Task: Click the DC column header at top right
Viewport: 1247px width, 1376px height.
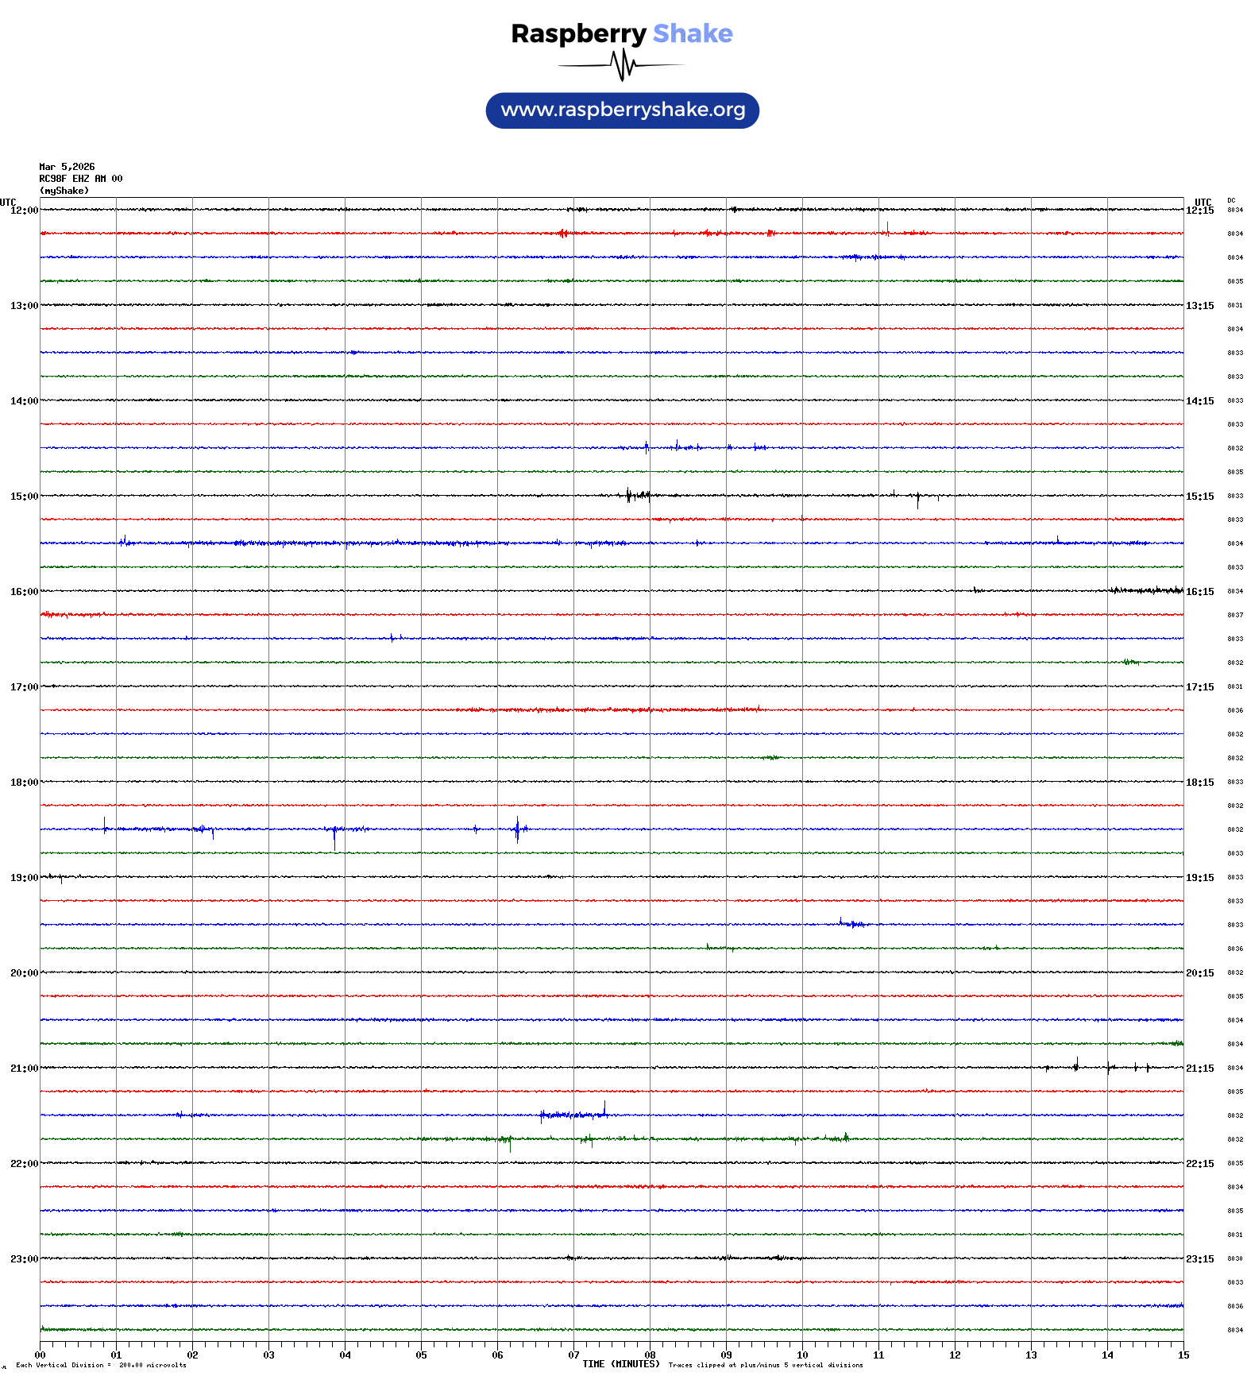Action: coord(1231,201)
